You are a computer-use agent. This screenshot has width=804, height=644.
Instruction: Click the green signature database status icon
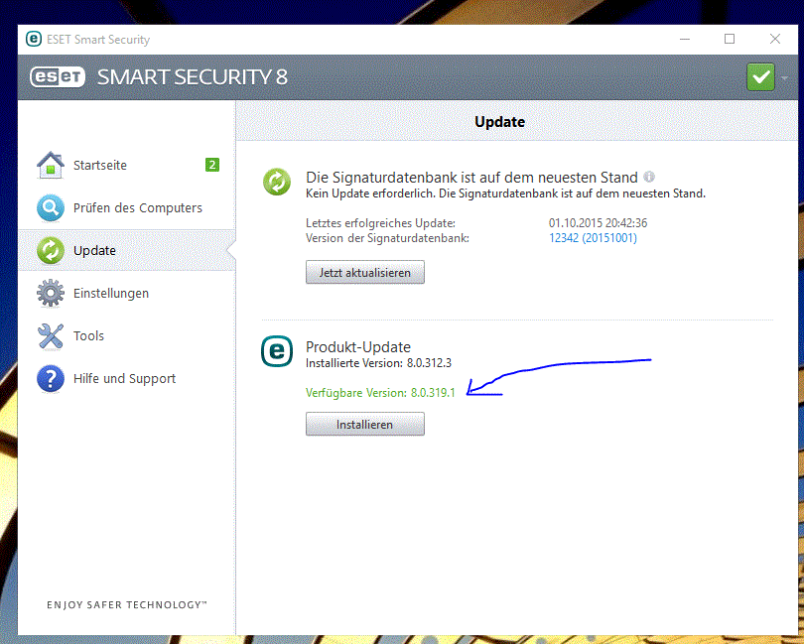[276, 182]
